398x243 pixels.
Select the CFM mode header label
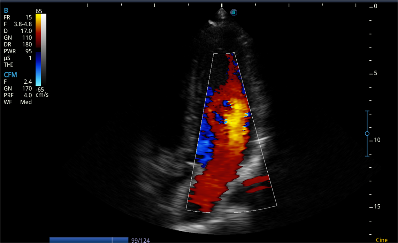click(10, 75)
